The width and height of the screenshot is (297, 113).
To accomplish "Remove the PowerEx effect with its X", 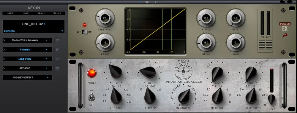I will pyautogui.click(x=4, y=50).
